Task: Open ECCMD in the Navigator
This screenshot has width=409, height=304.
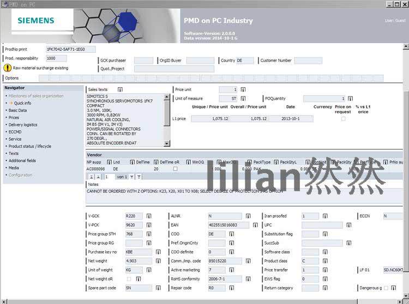Action: pos(15,132)
